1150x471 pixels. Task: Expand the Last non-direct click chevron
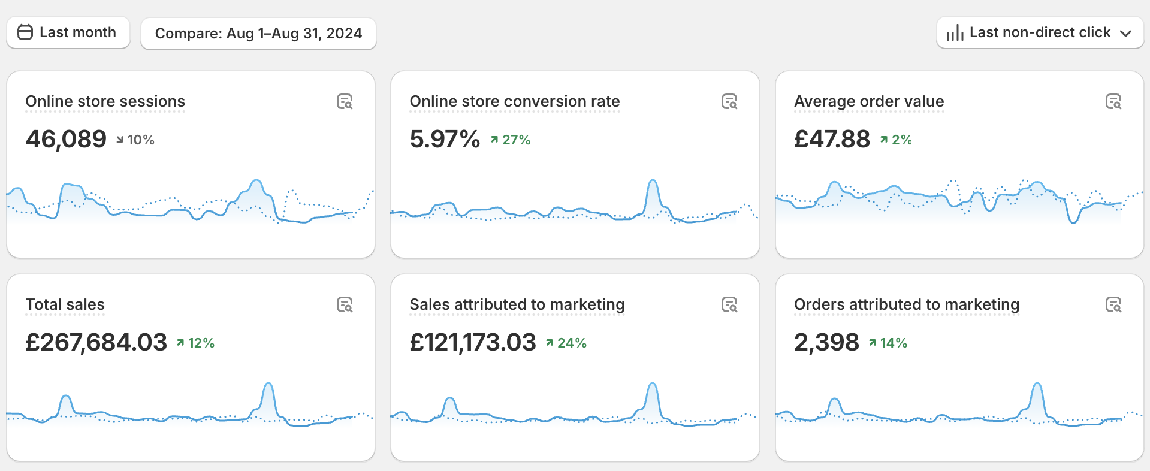pos(1125,33)
